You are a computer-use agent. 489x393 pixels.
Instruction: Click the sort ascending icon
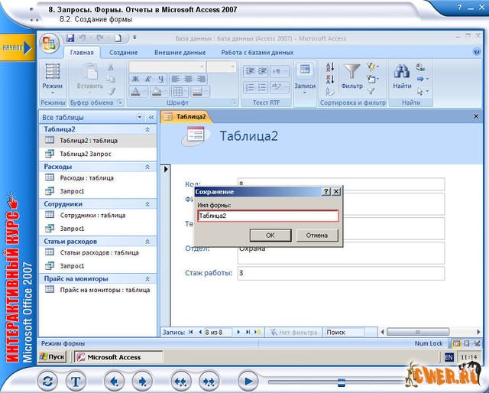330,67
